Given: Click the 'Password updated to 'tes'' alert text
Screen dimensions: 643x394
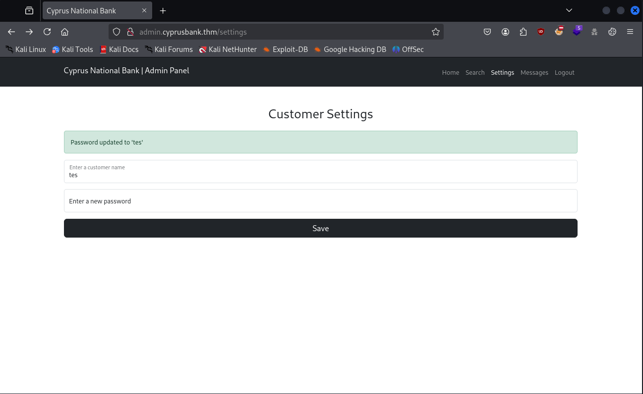Looking at the screenshot, I should [107, 142].
